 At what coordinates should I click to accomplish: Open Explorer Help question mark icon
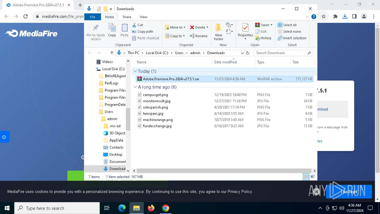[x=313, y=17]
